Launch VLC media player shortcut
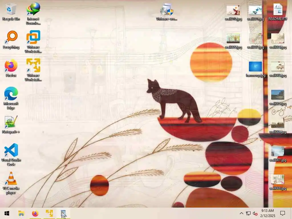Viewport: 292px width, 219px height. pyautogui.click(x=11, y=183)
